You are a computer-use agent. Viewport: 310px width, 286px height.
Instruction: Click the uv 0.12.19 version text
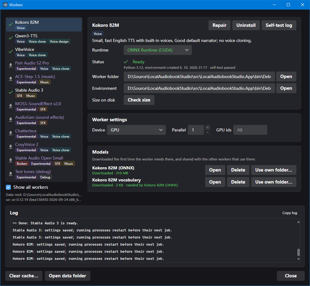coord(44,200)
